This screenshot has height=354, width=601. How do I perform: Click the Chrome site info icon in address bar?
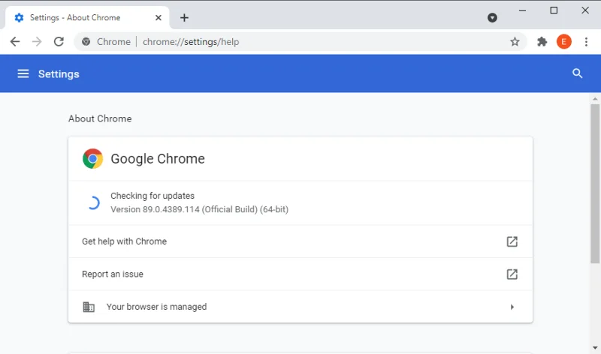(86, 42)
